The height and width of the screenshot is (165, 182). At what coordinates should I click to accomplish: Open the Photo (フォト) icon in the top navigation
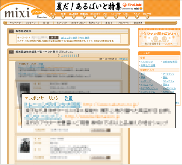106,17
